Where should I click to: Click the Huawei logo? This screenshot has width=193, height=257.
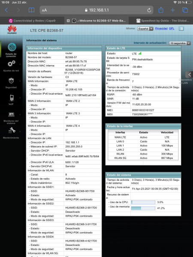point(12,30)
